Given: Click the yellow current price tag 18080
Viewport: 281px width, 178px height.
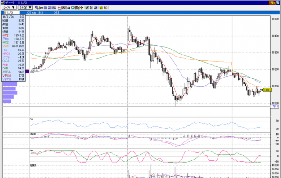Looking at the screenshot, I should [267, 90].
